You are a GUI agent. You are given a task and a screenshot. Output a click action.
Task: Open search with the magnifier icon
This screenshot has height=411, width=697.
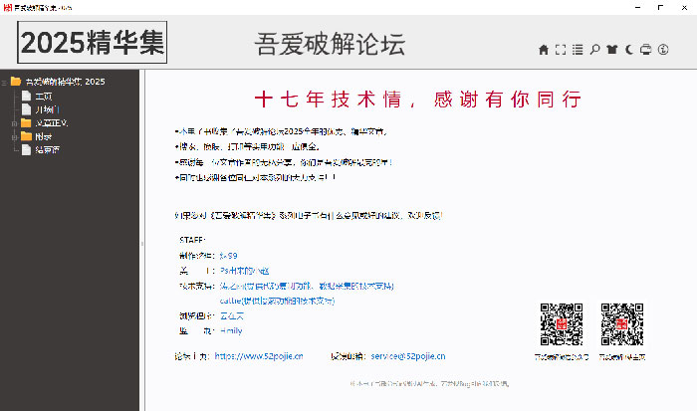point(594,50)
